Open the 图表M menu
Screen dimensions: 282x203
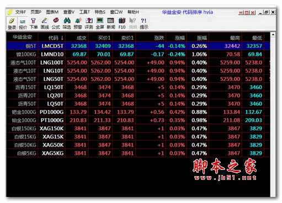[52, 12]
